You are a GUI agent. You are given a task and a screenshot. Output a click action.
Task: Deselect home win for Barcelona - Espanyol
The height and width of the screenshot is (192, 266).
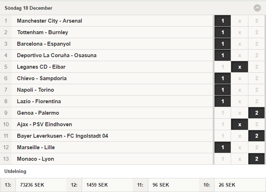(x=222, y=44)
